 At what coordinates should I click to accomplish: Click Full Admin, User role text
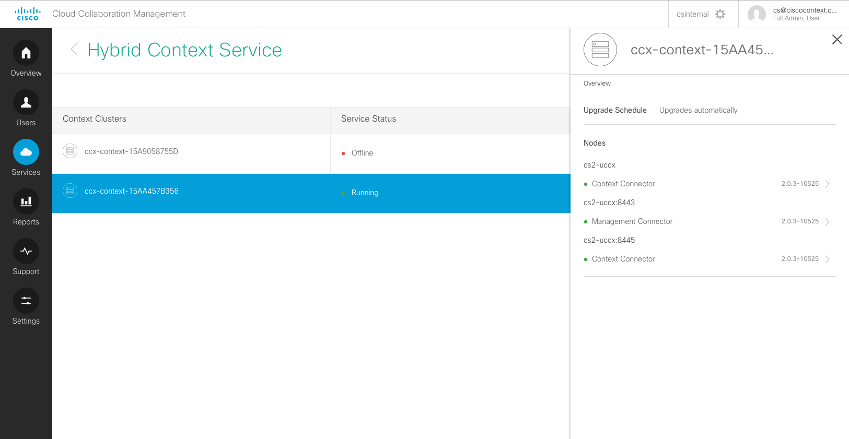tap(796, 18)
